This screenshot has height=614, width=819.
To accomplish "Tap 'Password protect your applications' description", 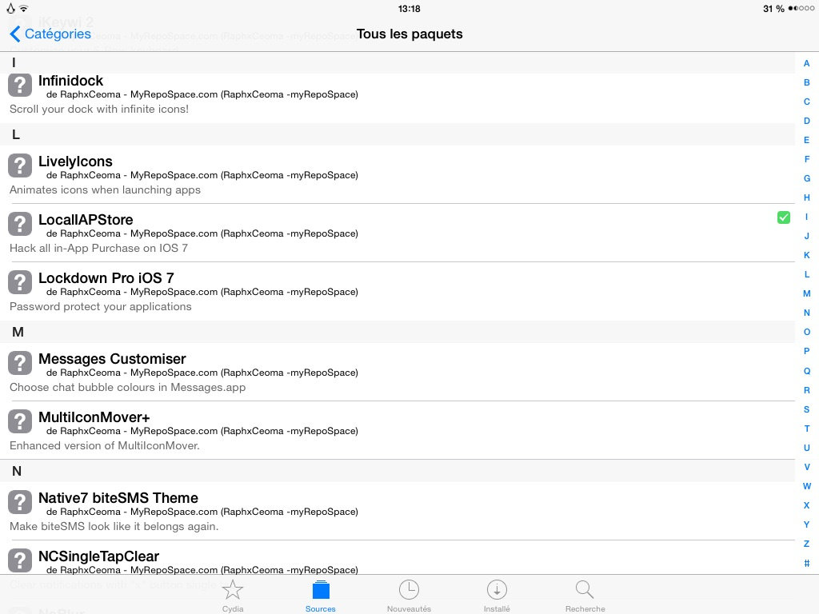I will click(x=100, y=307).
